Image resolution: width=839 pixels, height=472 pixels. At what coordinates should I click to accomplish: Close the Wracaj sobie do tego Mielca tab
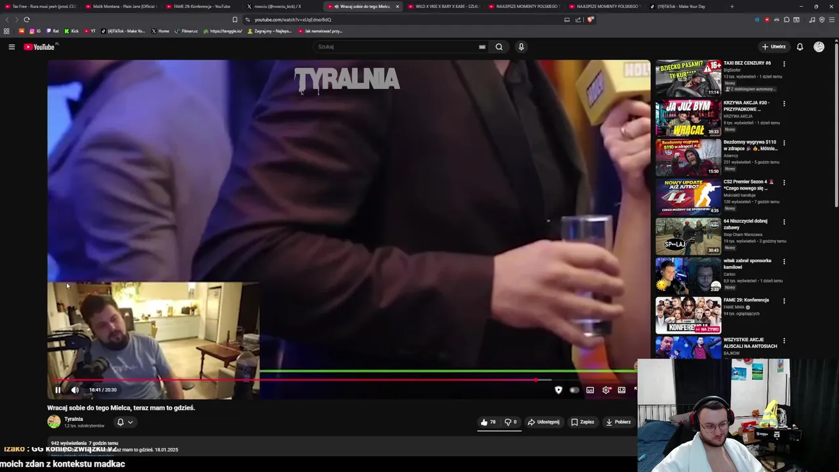[x=397, y=7]
